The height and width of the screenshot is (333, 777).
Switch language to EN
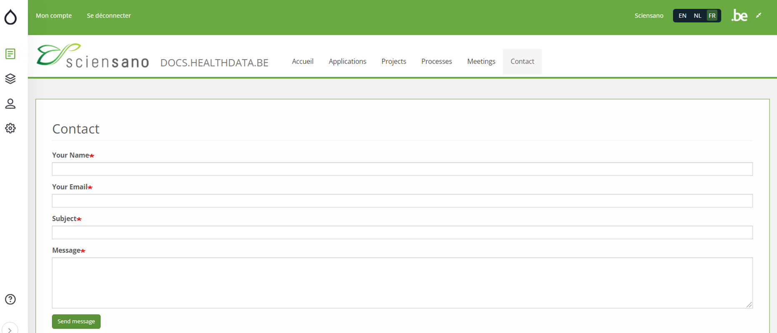(x=682, y=16)
